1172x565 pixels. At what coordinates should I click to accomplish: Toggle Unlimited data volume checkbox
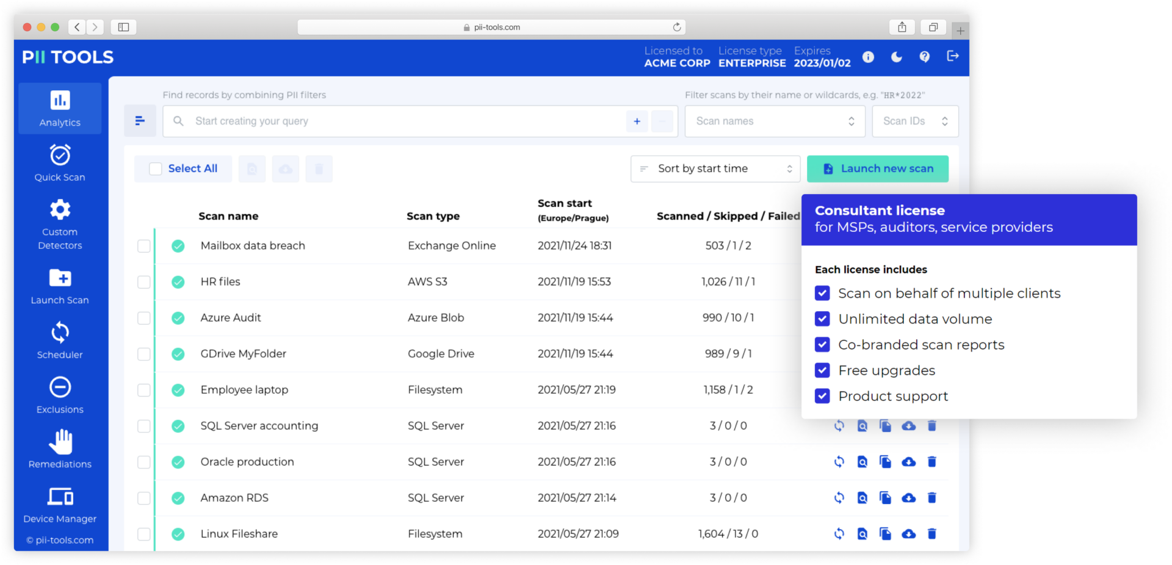tap(822, 319)
